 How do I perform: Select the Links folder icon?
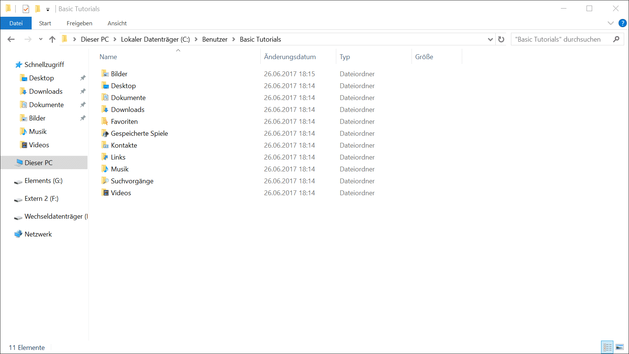pos(105,157)
